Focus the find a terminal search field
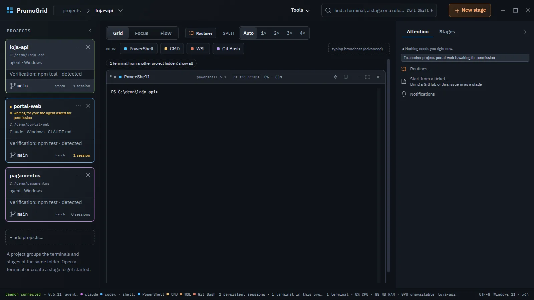Image resolution: width=534 pixels, height=300 pixels. point(379,10)
